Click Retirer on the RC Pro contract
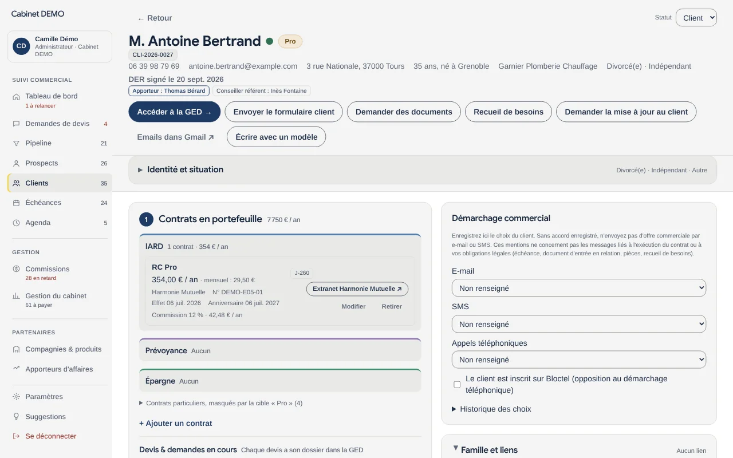This screenshot has width=733, height=458. point(392,306)
